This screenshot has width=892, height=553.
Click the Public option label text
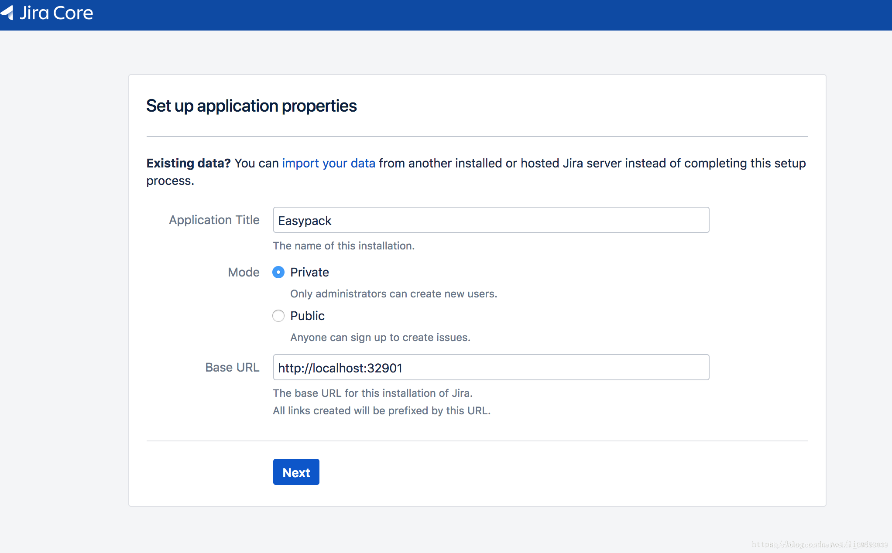tap(307, 316)
